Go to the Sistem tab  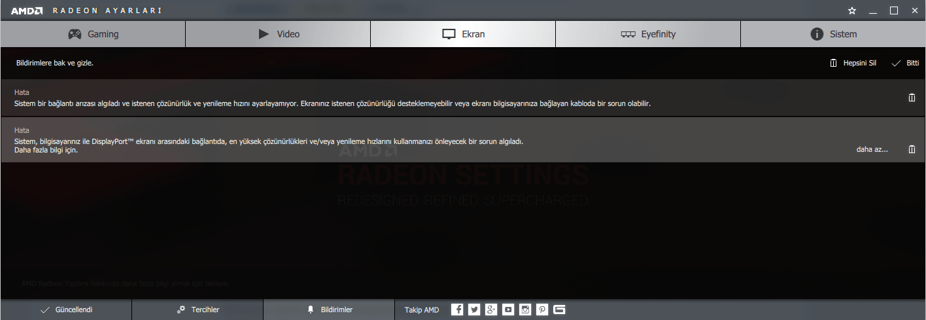[x=833, y=34]
